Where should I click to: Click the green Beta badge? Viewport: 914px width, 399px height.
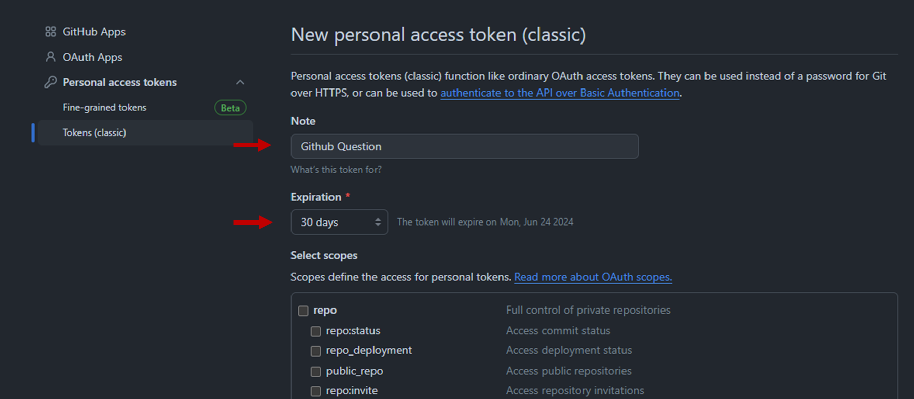click(x=230, y=108)
